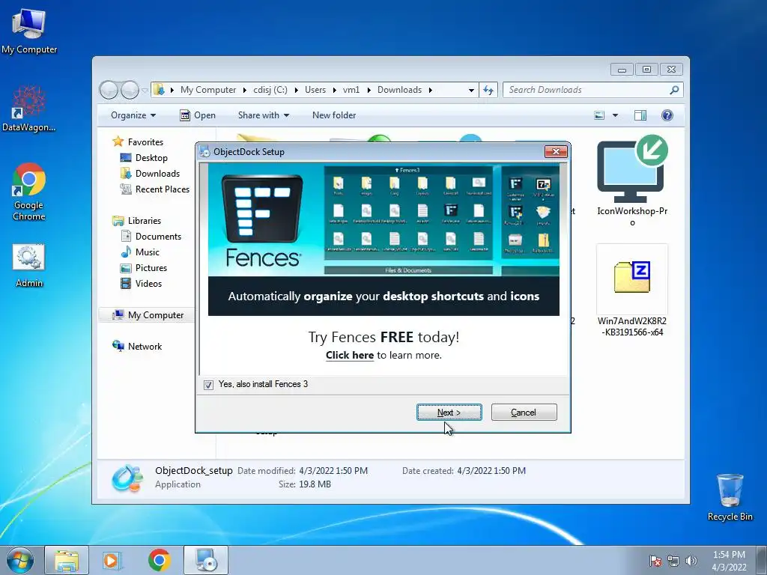Click the 'Click here' learn more link

tap(350, 356)
